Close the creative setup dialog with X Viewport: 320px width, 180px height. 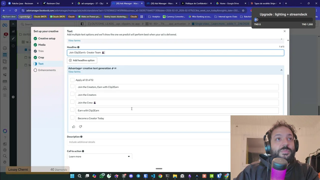click(x=284, y=31)
